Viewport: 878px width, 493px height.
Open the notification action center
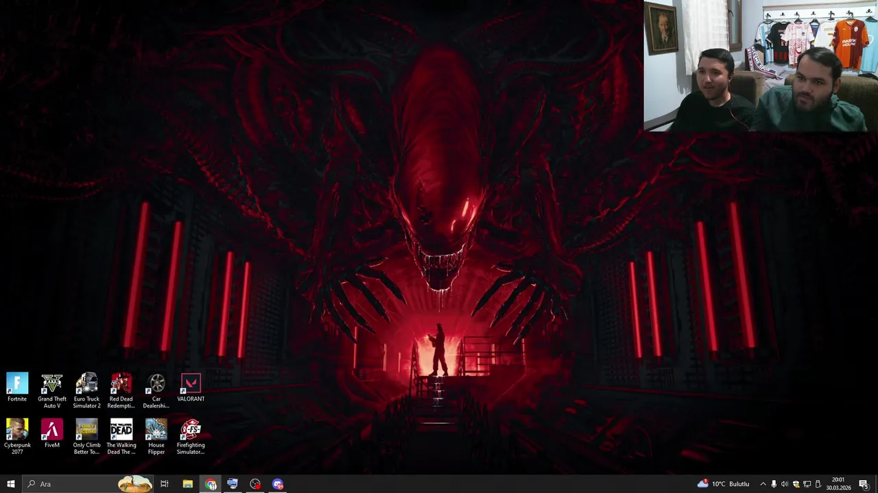[x=864, y=484]
